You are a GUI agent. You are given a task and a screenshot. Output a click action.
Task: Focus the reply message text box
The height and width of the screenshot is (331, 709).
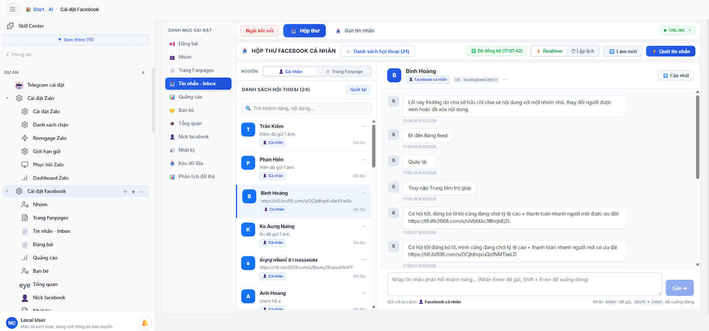[525, 284]
